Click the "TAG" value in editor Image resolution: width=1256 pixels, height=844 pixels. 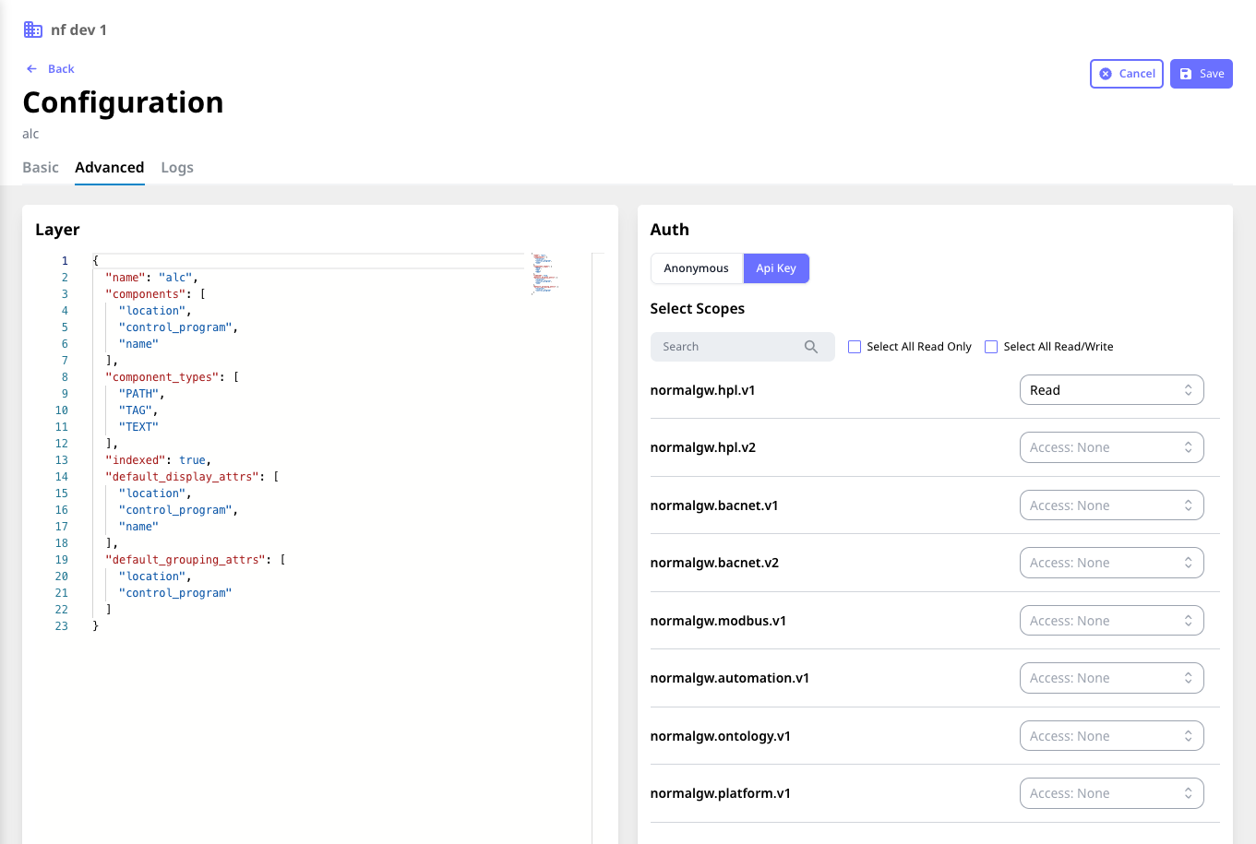136,410
